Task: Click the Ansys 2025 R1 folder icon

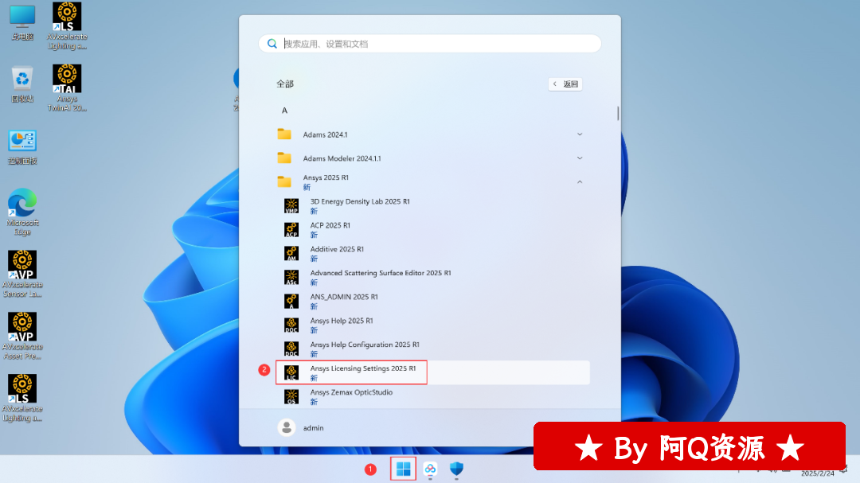Action: [x=284, y=181]
